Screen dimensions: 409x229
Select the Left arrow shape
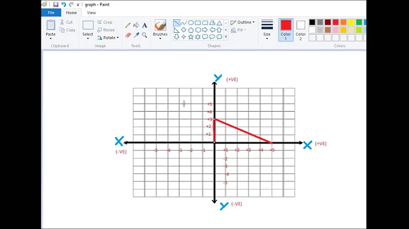pyautogui.click(x=212, y=30)
